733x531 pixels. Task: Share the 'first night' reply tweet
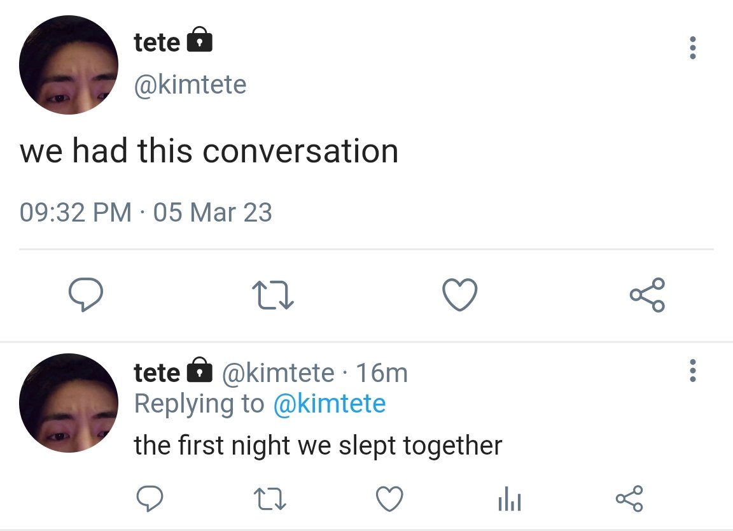[x=629, y=499]
